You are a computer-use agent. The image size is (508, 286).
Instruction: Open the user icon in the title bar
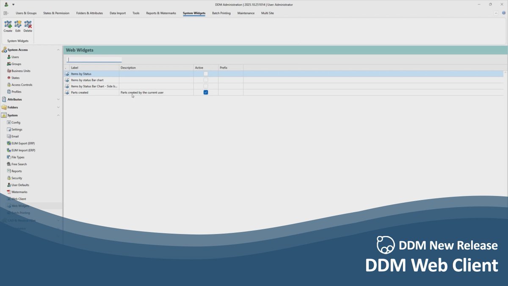click(x=6, y=5)
